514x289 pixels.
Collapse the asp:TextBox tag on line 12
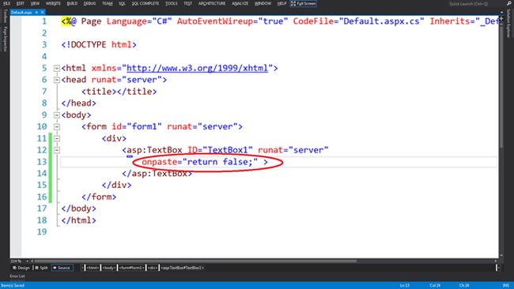57,151
